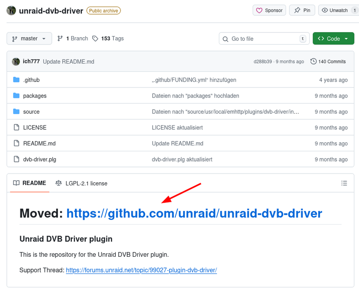Click the LICENSE file icon
Screen dimensions: 359x294
(x=16, y=127)
